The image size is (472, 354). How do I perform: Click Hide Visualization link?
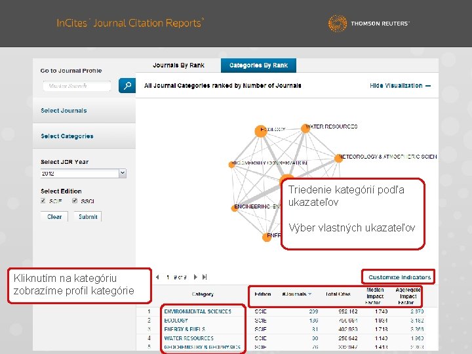400,86
